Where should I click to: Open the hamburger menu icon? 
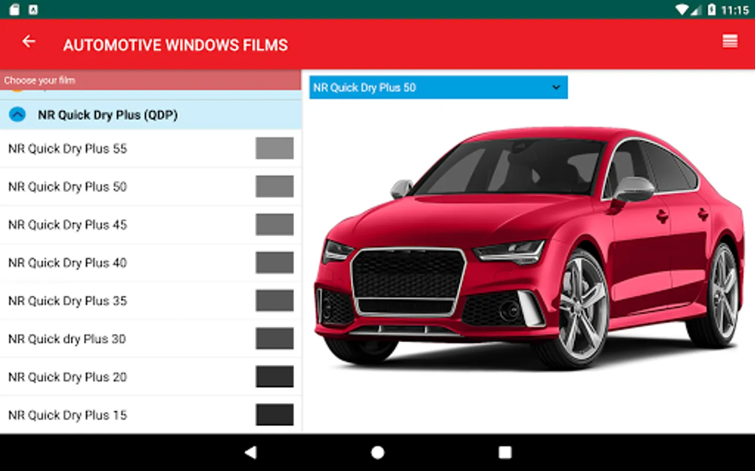click(x=730, y=41)
